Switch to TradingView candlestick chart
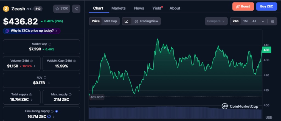 coord(146,21)
